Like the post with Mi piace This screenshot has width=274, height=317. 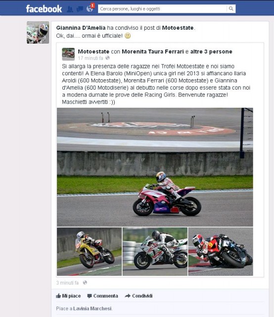[68, 296]
